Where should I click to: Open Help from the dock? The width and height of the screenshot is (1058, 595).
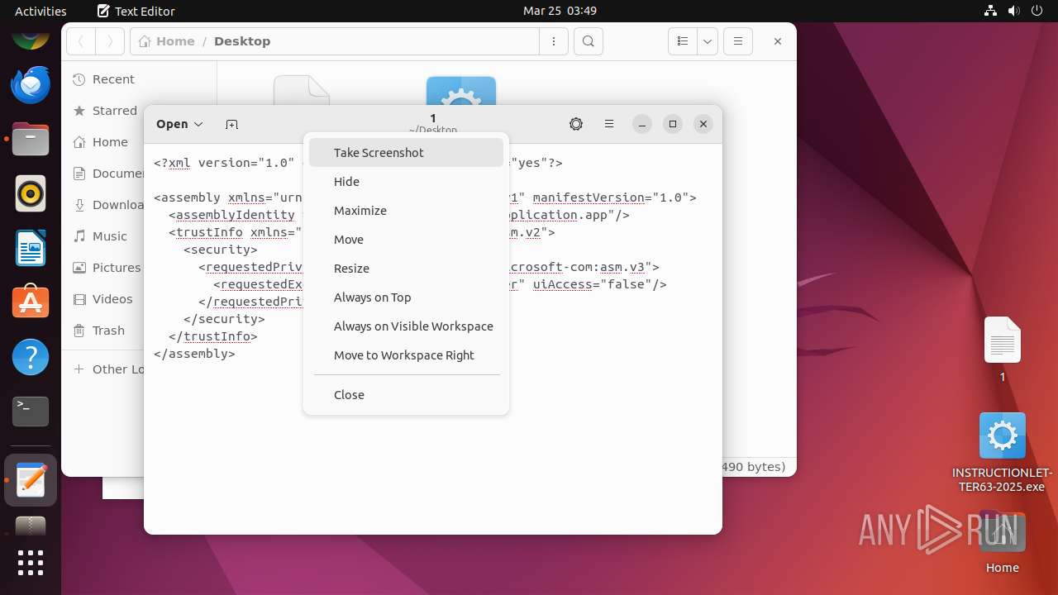(x=31, y=357)
